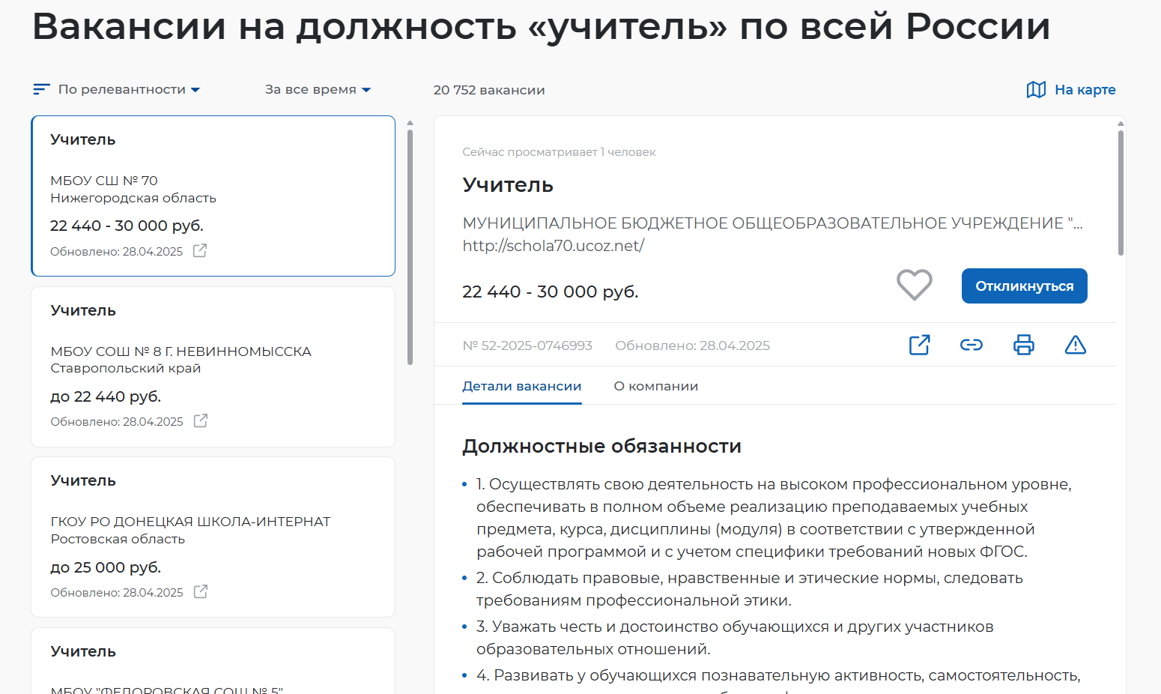Select the Донецкая школа-интернат vacancy card
1161x694 pixels.
pyautogui.click(x=213, y=537)
